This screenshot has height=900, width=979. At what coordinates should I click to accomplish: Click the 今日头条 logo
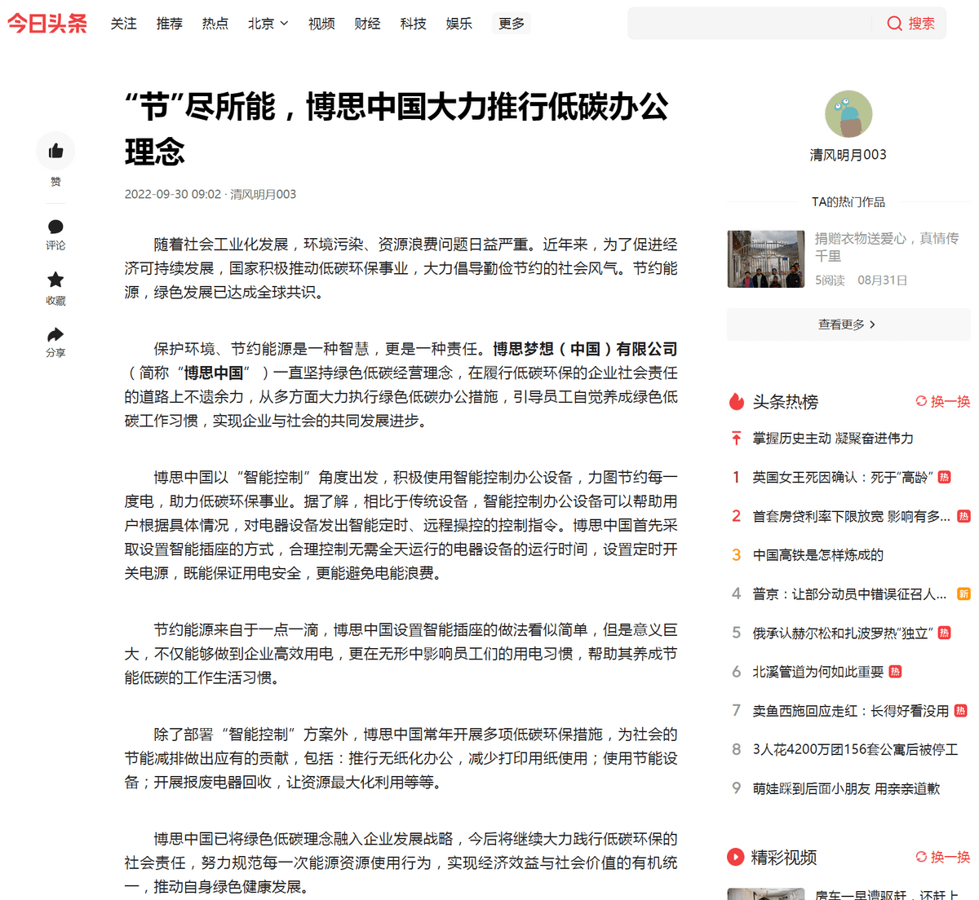click(47, 23)
